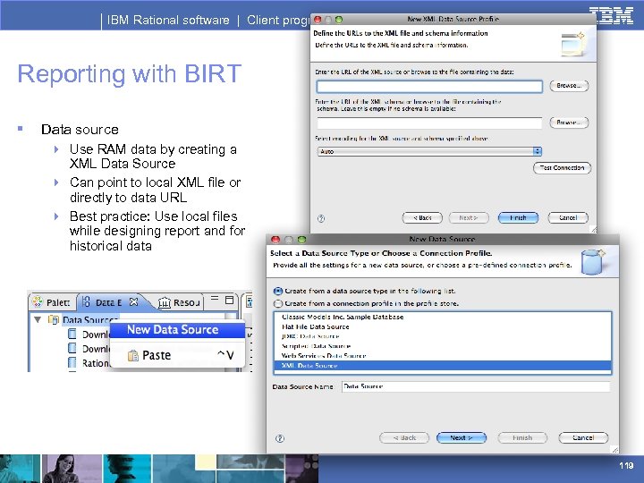Close the New Data Source window

tap(275, 240)
